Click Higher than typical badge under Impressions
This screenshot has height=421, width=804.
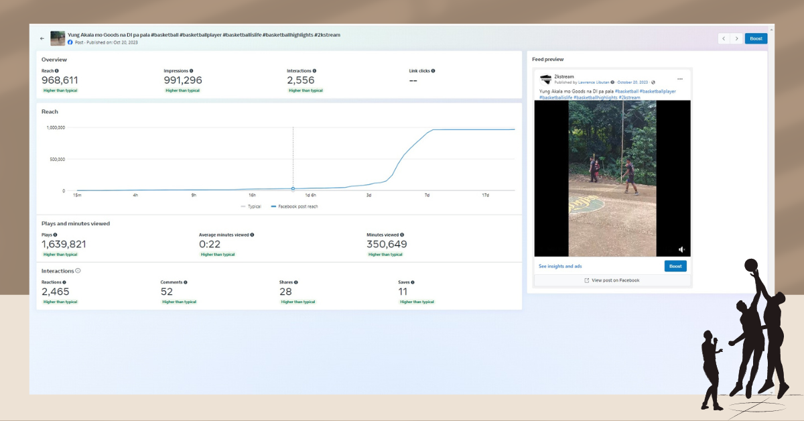click(182, 91)
